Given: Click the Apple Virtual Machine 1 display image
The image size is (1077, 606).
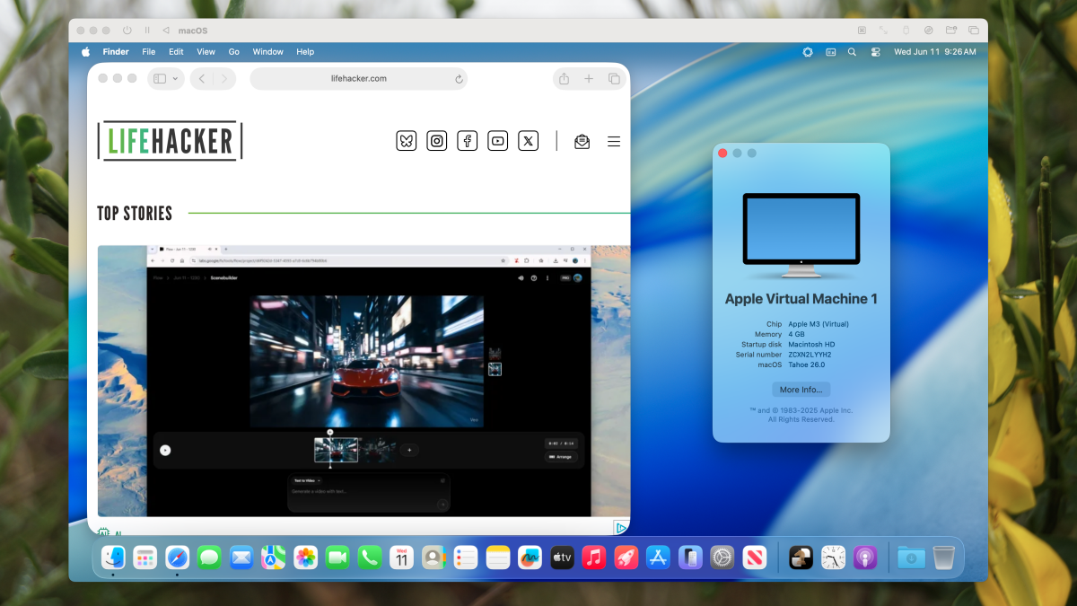Looking at the screenshot, I should pos(801,235).
